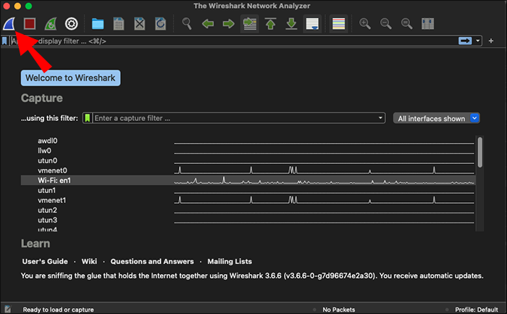Open the Questions and Answers link

point(152,261)
